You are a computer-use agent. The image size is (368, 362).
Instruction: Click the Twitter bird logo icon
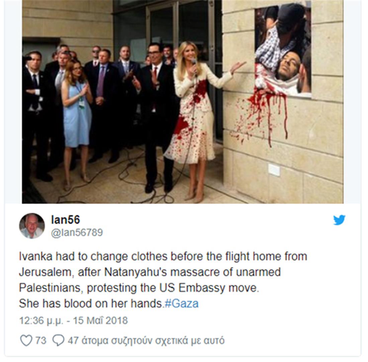point(339,220)
